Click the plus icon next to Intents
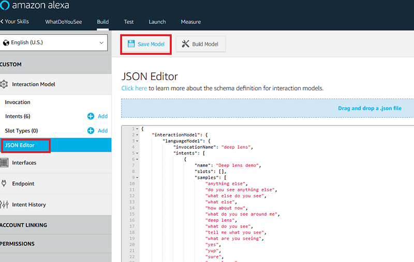The height and width of the screenshot is (262, 414). pos(91,116)
